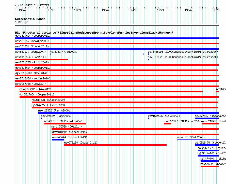Viewport: 226px width, 184px height.
Task: Click the small red bar under esv2603175
Action: (167, 124)
